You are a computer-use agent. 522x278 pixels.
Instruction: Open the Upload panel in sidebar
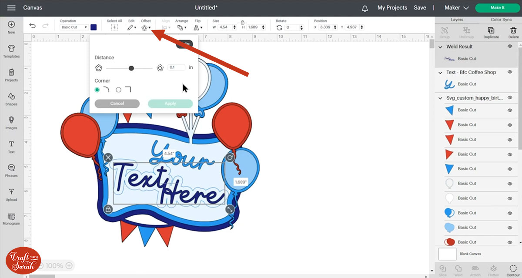(x=11, y=194)
